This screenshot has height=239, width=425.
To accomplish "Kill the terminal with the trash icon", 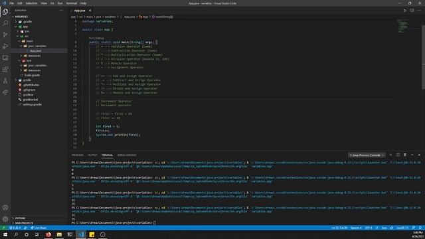I will click(405, 155).
